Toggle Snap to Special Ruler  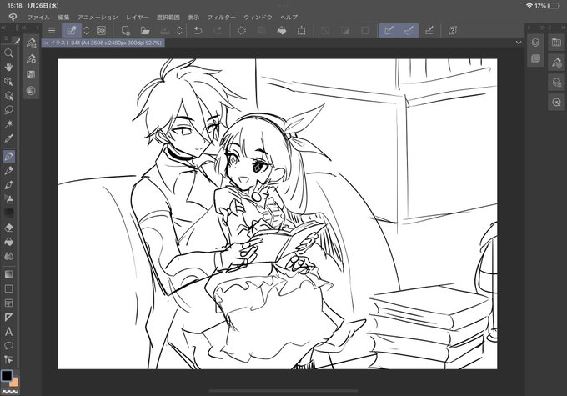coord(409,31)
